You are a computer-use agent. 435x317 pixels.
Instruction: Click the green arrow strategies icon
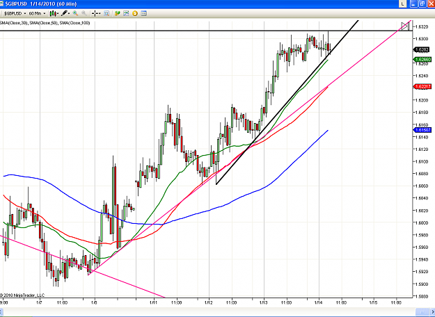(118, 13)
